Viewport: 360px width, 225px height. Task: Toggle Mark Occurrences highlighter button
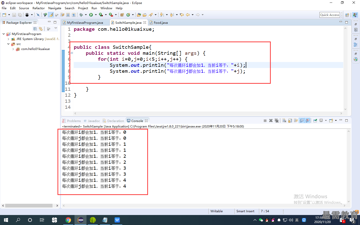pos(51,15)
